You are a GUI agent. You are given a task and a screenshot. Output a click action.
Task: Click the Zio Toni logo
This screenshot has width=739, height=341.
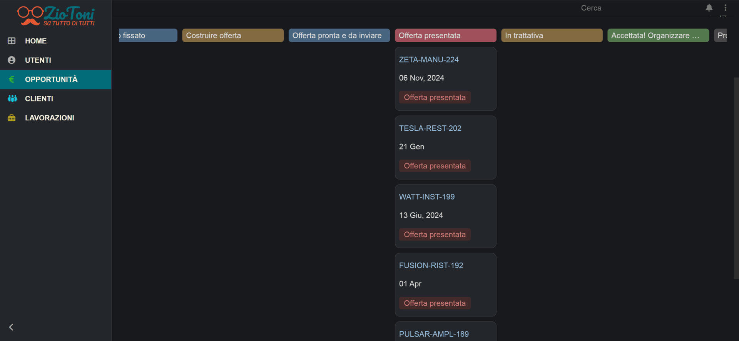pos(56,16)
